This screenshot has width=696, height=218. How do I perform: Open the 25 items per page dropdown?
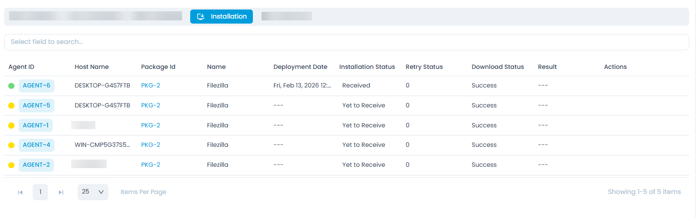coord(93,192)
